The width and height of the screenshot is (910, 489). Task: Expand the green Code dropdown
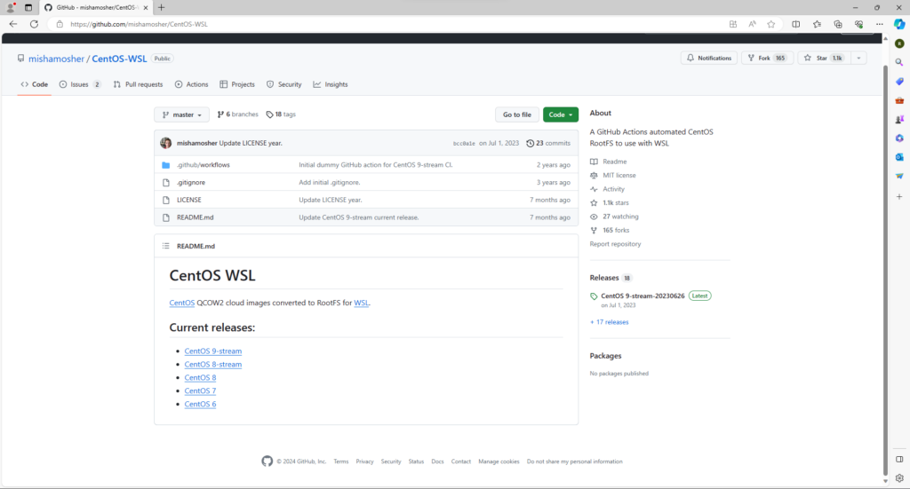561,114
